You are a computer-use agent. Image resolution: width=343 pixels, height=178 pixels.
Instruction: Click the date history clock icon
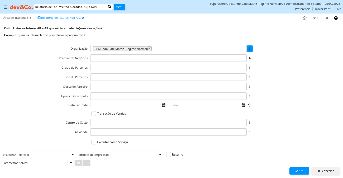coord(250,105)
